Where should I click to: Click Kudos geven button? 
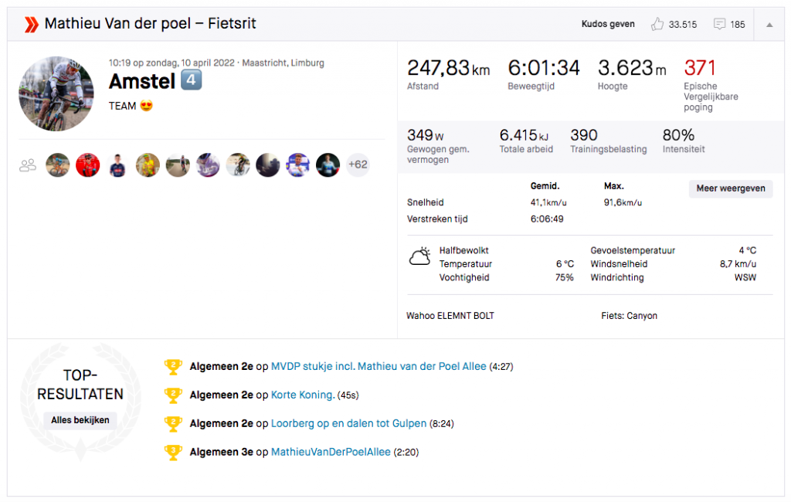(608, 24)
